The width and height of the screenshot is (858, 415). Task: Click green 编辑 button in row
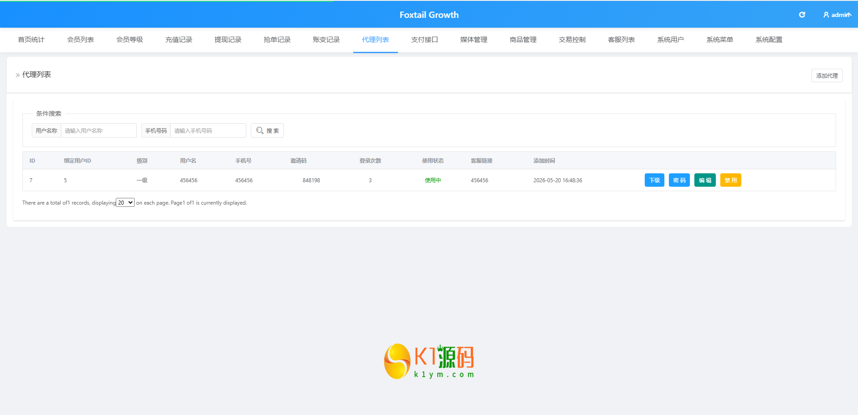(705, 180)
